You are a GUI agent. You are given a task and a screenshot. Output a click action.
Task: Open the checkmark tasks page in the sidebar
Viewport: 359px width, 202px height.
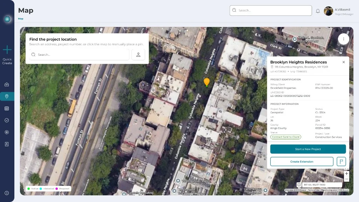pos(7,120)
